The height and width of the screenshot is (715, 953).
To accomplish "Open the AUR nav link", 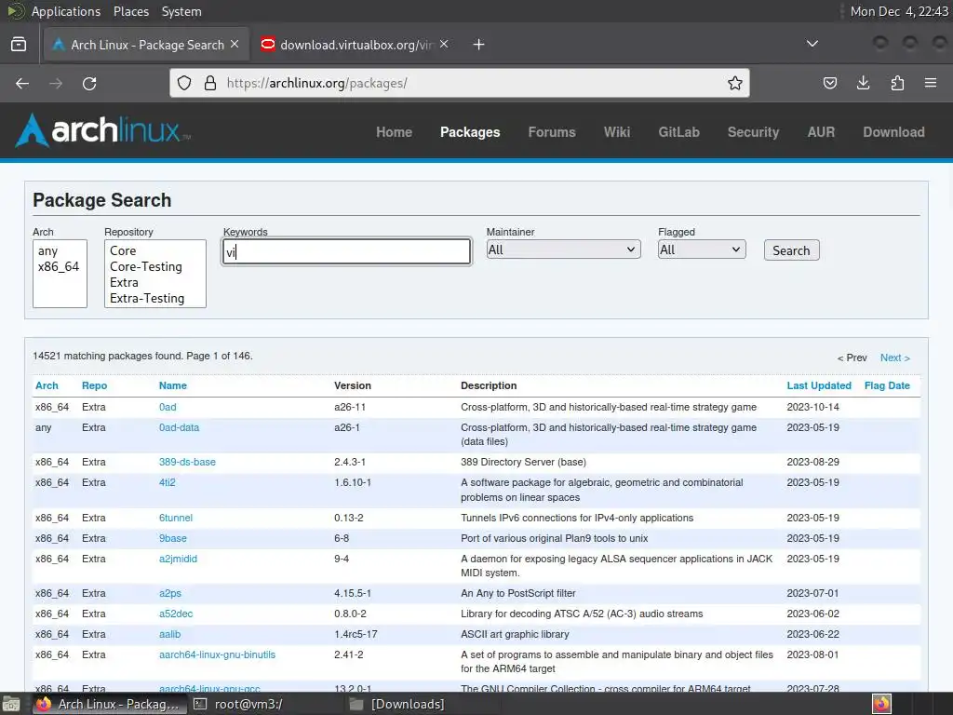I will point(821,132).
